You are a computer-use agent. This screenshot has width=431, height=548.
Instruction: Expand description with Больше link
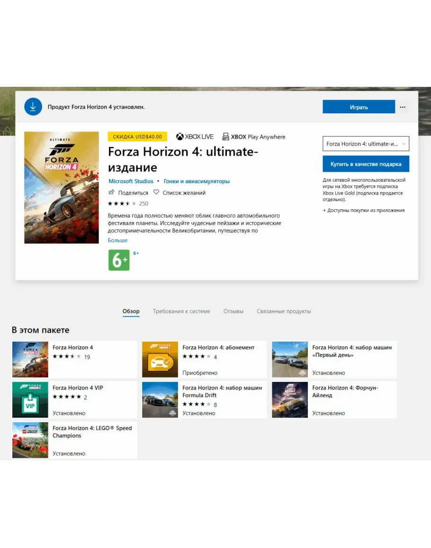[117, 241]
